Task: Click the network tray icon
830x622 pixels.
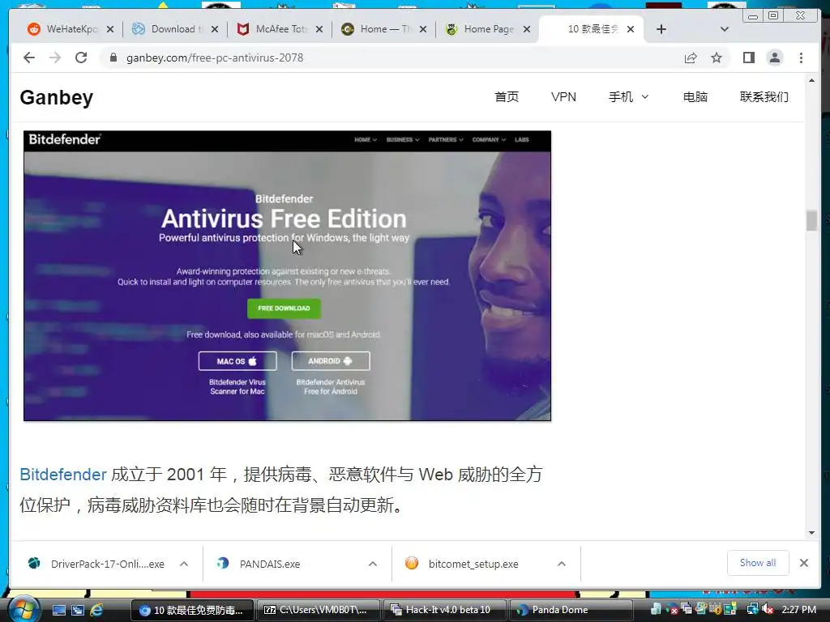Action: click(x=753, y=610)
